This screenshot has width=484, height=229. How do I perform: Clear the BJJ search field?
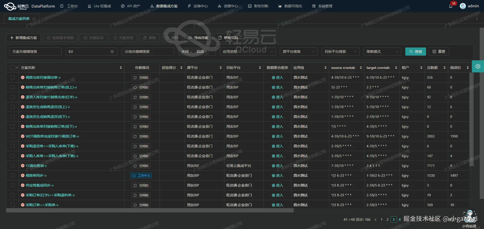112,52
